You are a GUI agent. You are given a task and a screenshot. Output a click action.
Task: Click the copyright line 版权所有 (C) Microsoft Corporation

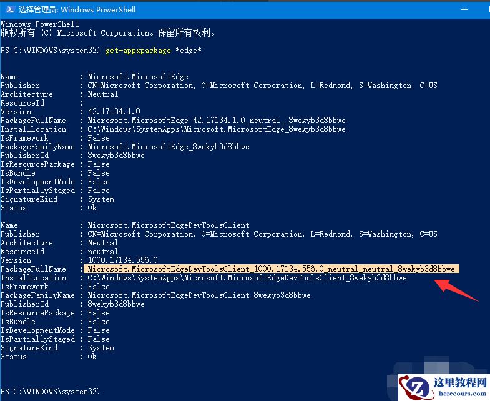click(108, 33)
